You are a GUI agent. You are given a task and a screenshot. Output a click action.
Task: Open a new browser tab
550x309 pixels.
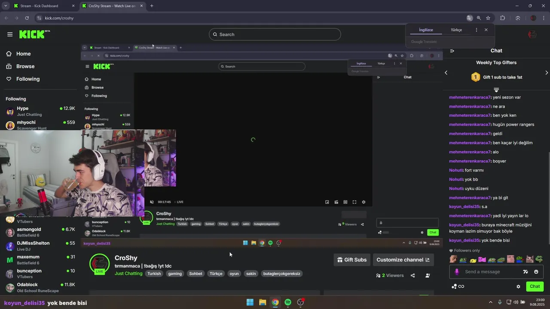pos(152,6)
